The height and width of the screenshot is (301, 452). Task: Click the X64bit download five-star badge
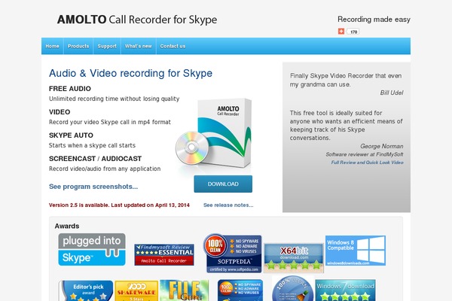coord(294,257)
